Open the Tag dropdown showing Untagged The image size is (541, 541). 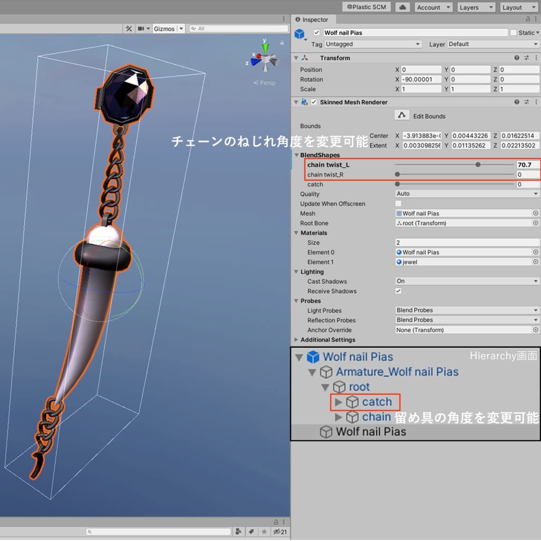click(x=372, y=44)
